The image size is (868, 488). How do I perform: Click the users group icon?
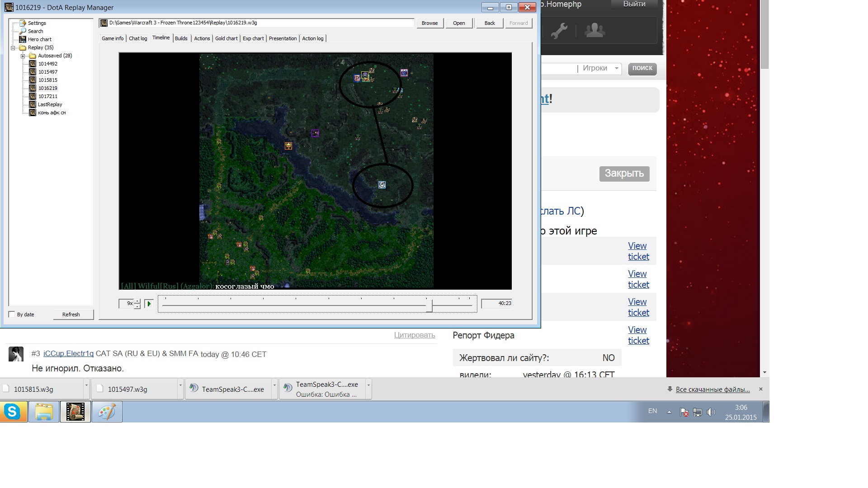tap(594, 31)
